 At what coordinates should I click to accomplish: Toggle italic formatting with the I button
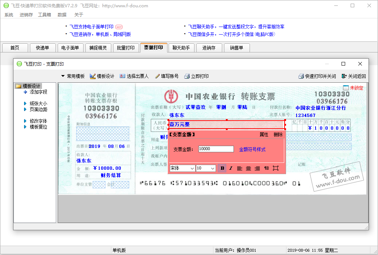231,168
